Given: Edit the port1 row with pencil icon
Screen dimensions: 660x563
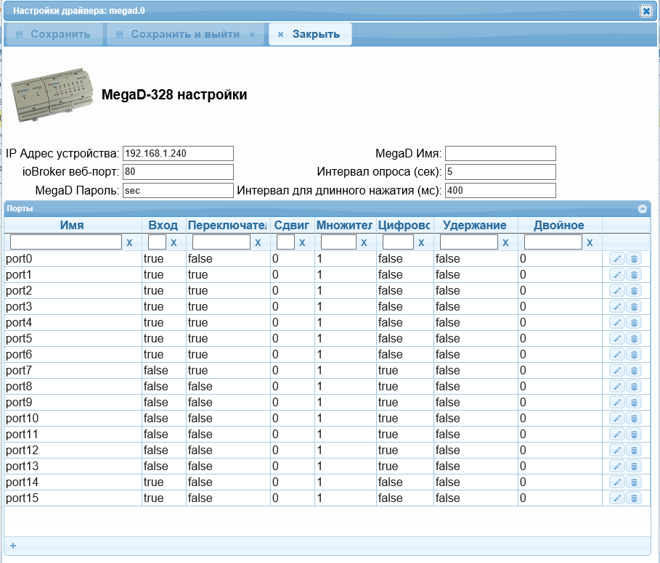Looking at the screenshot, I should tap(616, 274).
